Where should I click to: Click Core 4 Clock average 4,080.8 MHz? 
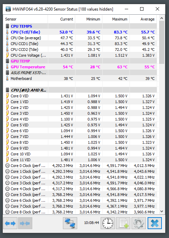pos(144,189)
